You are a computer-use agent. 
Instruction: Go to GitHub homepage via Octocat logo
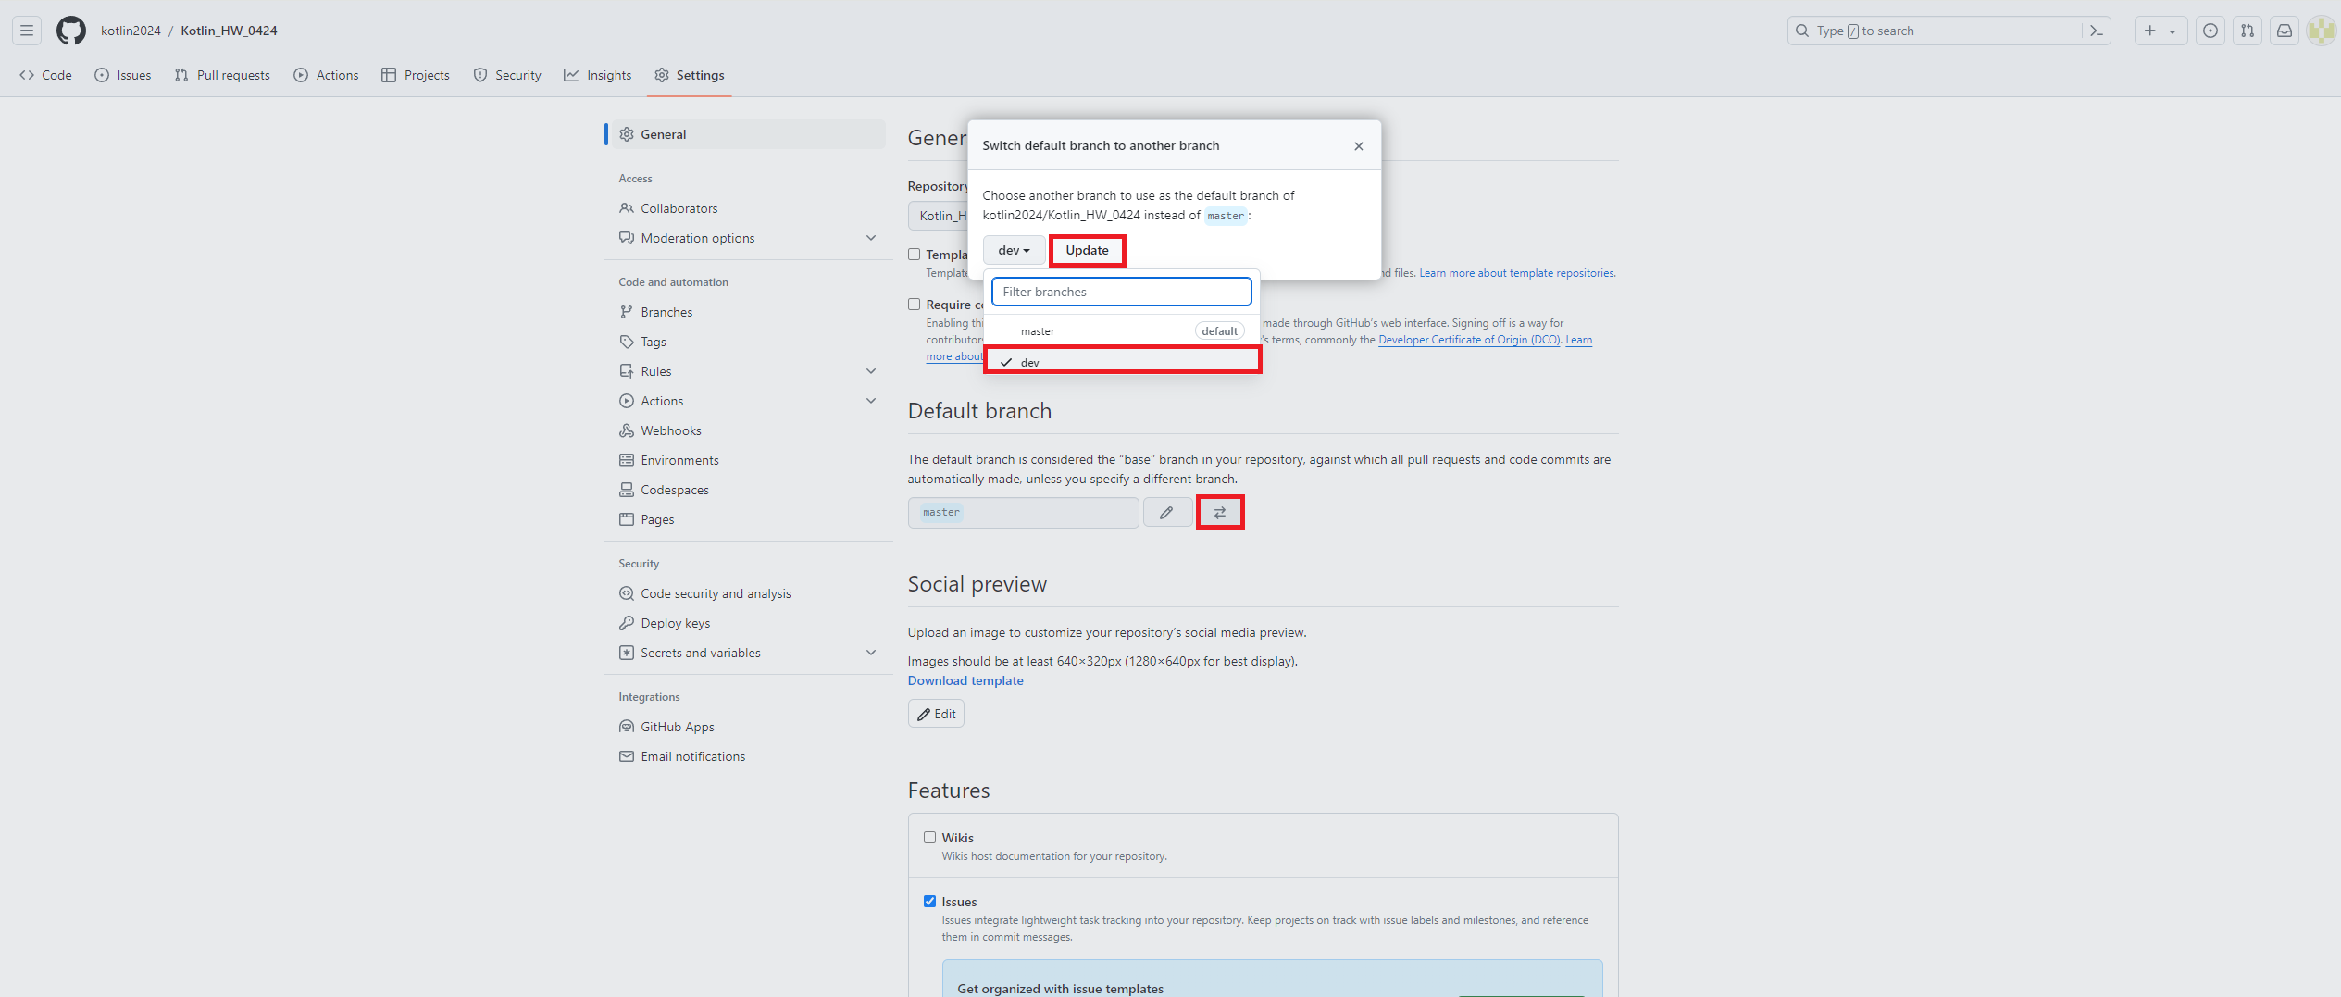pyautogui.click(x=71, y=31)
